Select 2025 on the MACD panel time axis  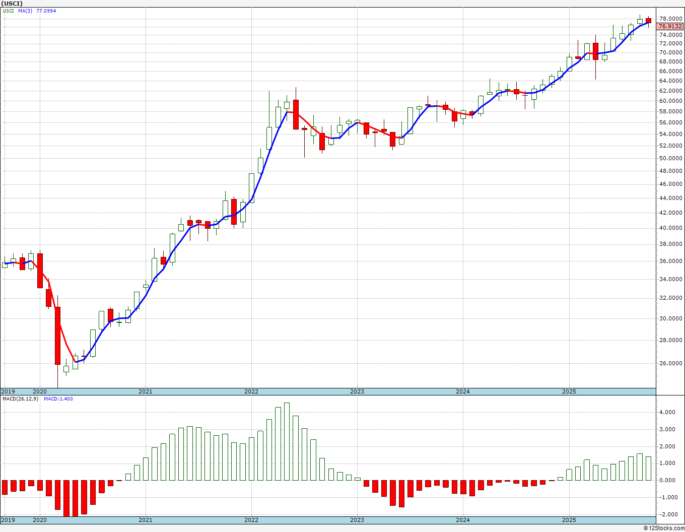(569, 520)
